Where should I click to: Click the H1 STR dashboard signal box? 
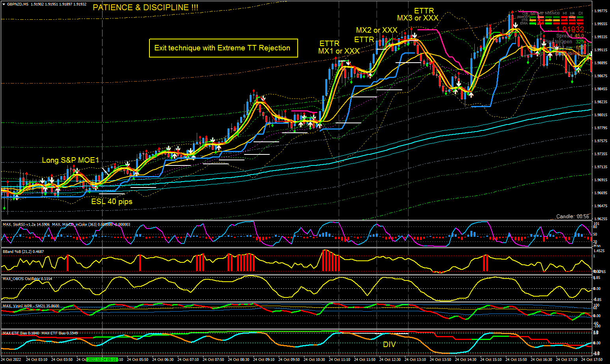tap(564, 20)
